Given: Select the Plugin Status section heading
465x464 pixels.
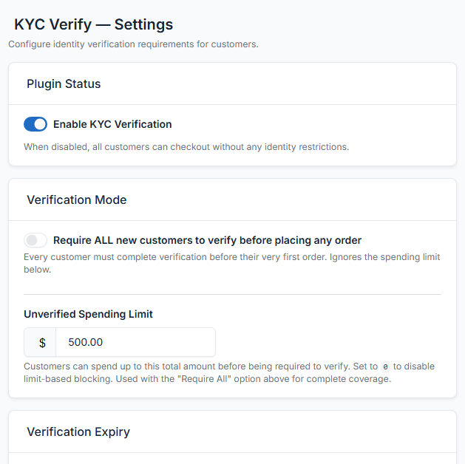Looking at the screenshot, I should coord(64,83).
